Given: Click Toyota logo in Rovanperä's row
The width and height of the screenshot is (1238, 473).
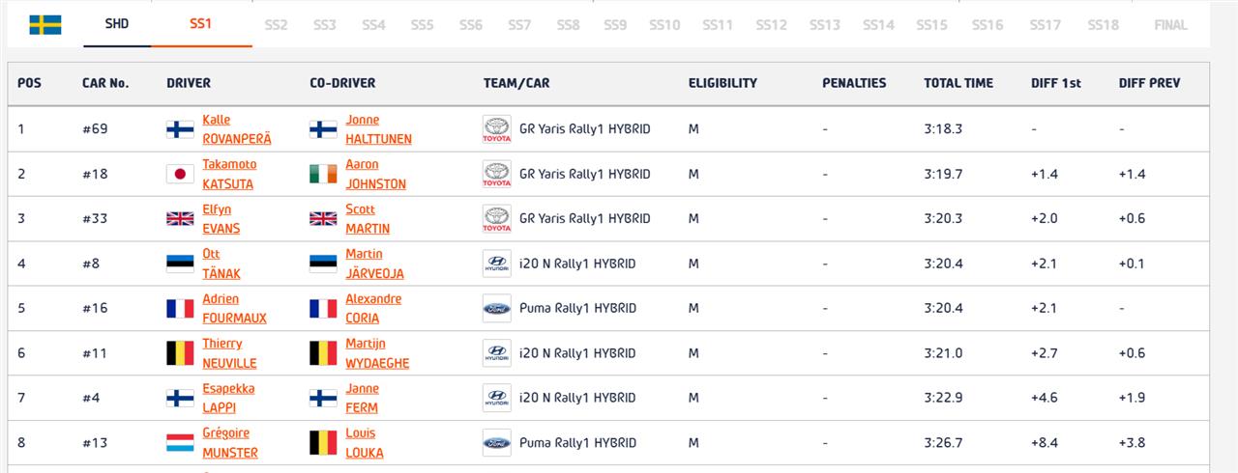Looking at the screenshot, I should point(496,129).
